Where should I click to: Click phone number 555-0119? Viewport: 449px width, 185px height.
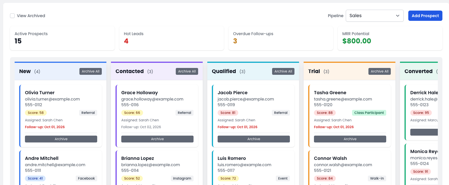tap(226, 105)
